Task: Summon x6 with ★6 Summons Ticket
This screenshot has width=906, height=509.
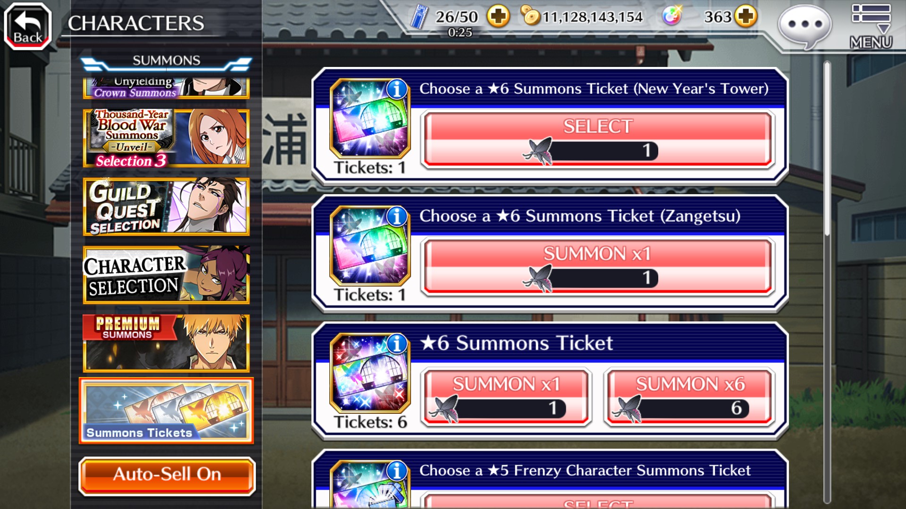Action: (689, 397)
